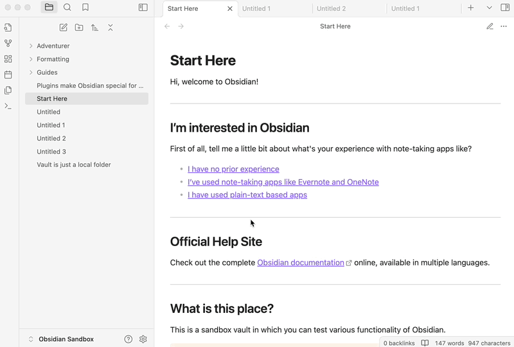Screen dimensions: 514x347
Task: Open the search pane
Action: (67, 7)
